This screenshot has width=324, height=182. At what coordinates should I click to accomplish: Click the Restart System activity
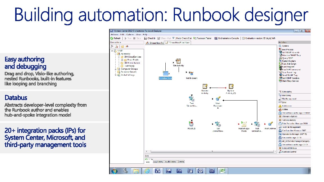[287, 61]
